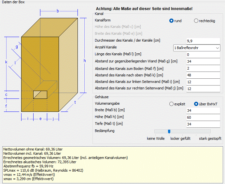Select the 'rund' channel shape radio button
225x184 pixels.
(172, 21)
